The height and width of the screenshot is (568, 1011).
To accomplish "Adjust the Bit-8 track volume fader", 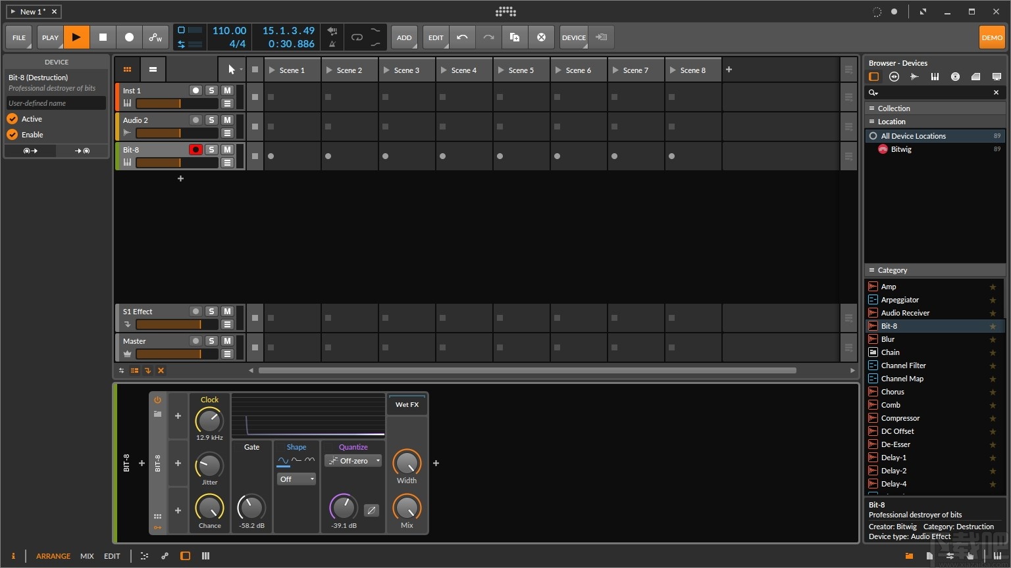I will point(176,162).
